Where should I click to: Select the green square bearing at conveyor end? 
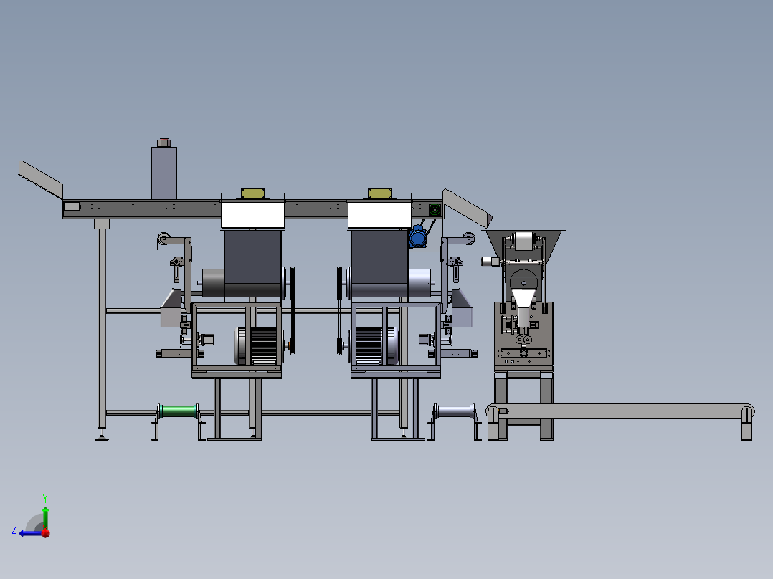(x=435, y=210)
